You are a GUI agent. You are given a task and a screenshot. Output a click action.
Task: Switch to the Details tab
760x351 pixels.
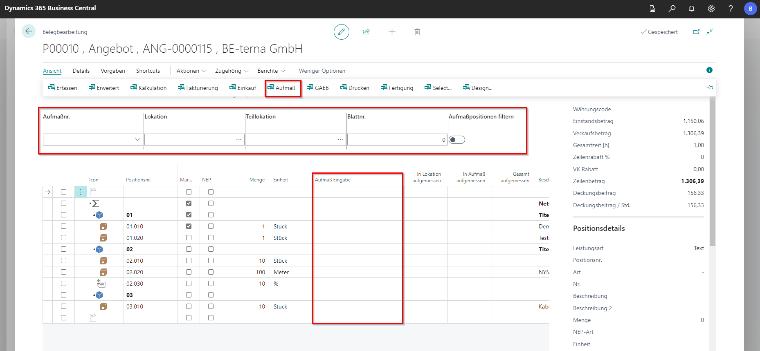81,71
